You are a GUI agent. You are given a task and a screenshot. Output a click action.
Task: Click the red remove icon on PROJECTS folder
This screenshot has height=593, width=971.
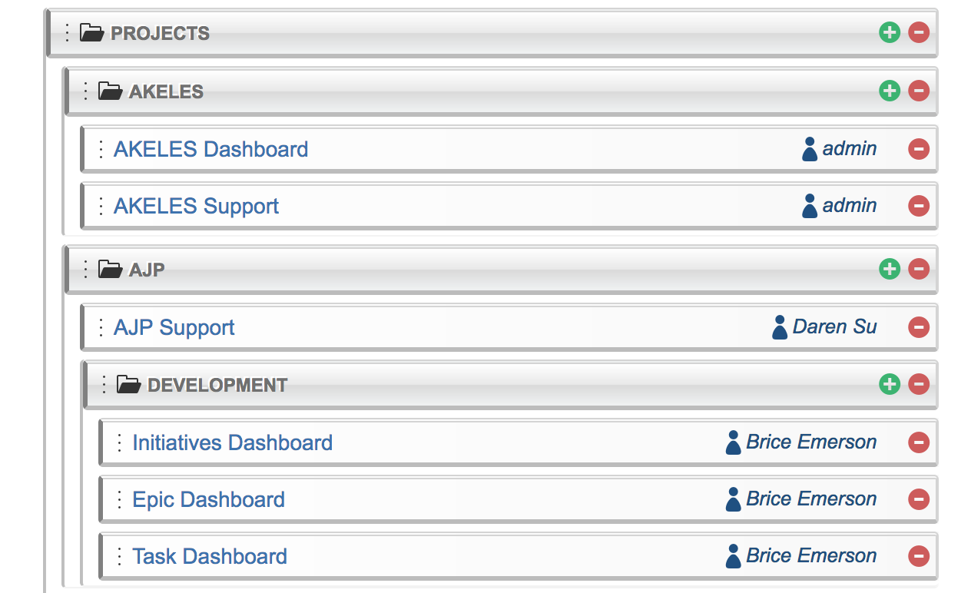pos(919,32)
